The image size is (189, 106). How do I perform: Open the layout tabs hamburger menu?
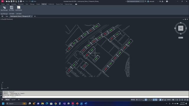2,100
